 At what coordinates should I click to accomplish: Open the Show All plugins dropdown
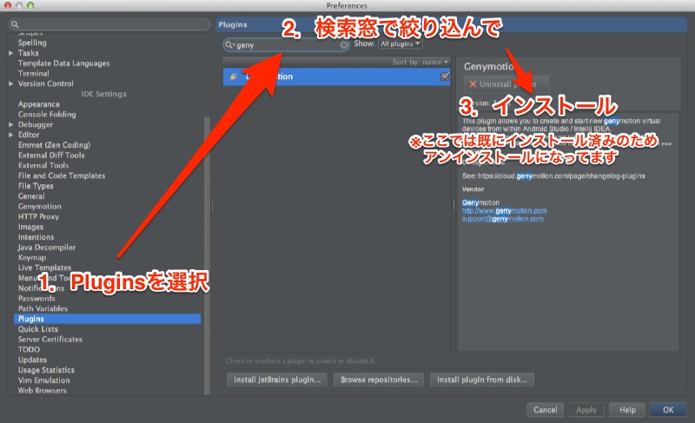[400, 43]
